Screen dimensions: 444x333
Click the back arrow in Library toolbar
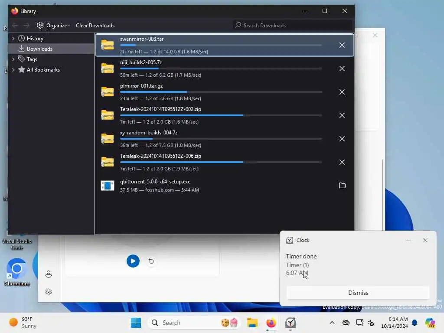[x=15, y=26]
